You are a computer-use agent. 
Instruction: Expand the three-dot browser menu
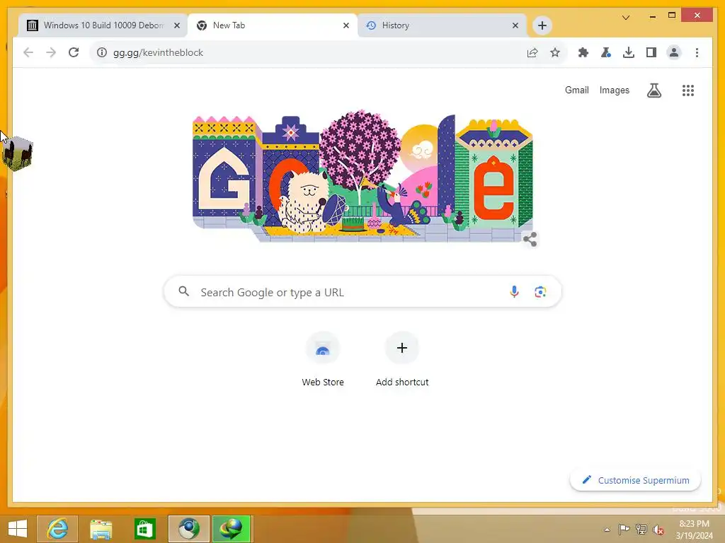[697, 52]
